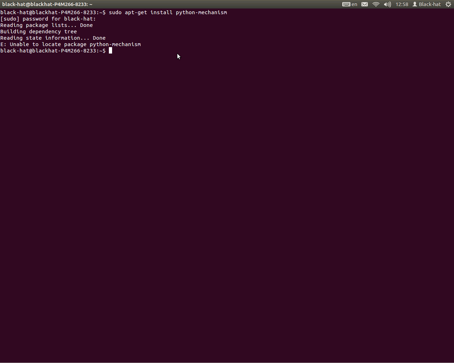Open the Black-hat user account menu
The image size is (454, 363).
click(x=430, y=4)
